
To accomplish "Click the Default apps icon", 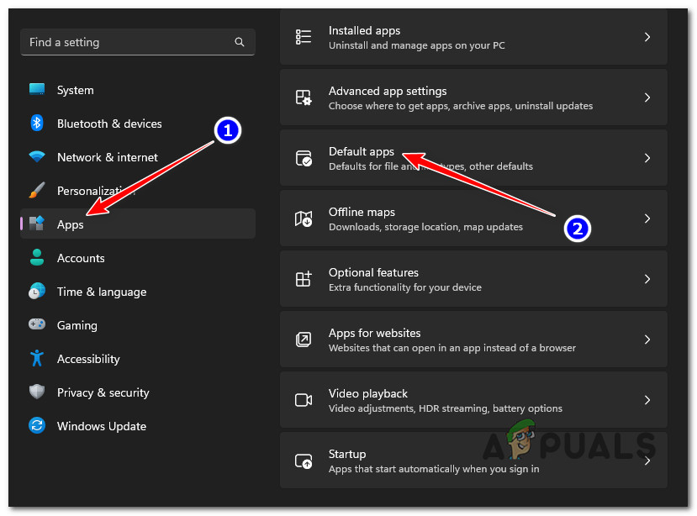I will coord(304,158).
